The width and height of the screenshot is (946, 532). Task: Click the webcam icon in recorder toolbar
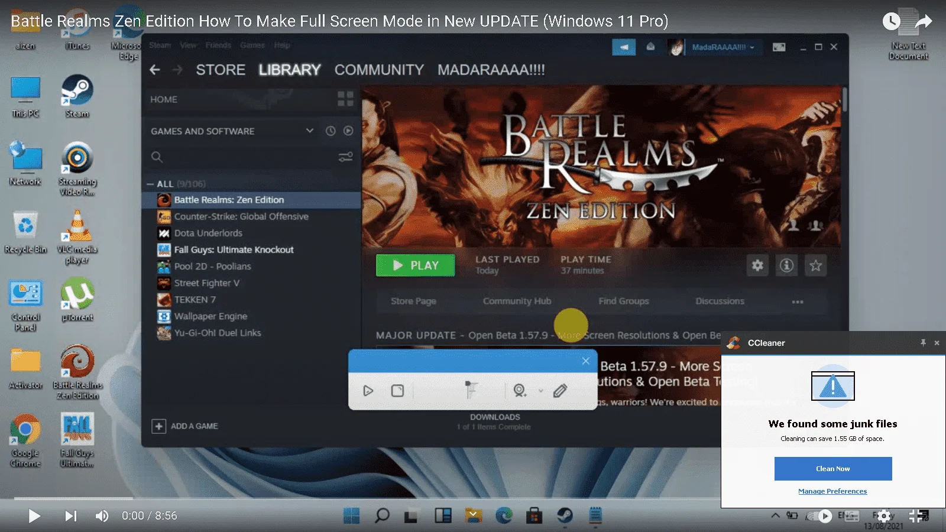[520, 391]
